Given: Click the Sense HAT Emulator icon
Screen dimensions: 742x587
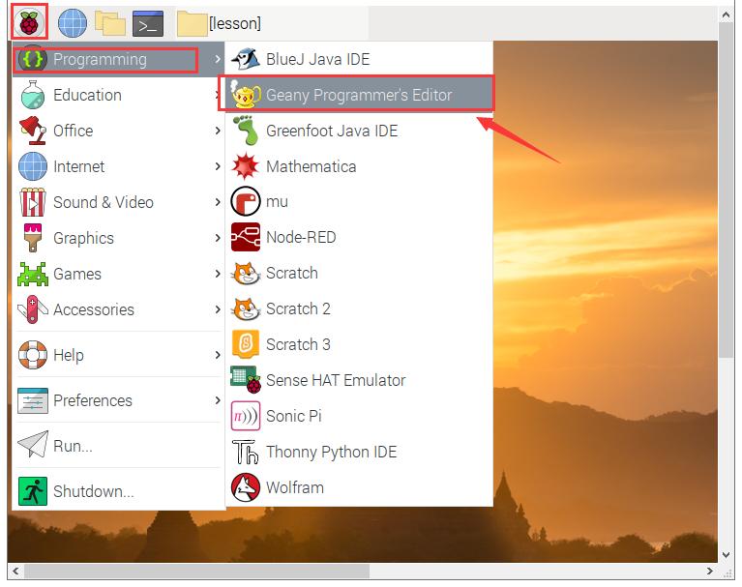Looking at the screenshot, I should [x=246, y=380].
